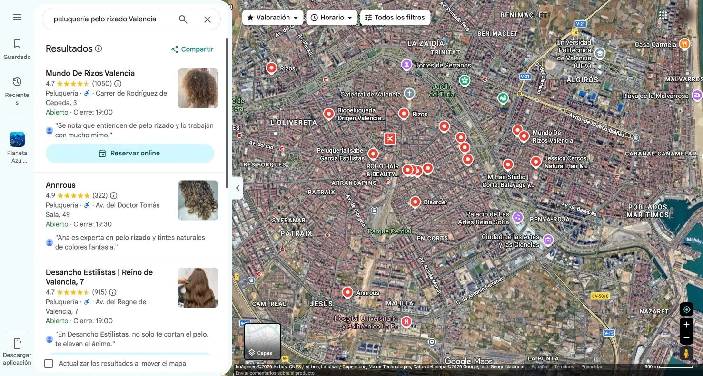Open the hamburger main menu

coord(17,18)
